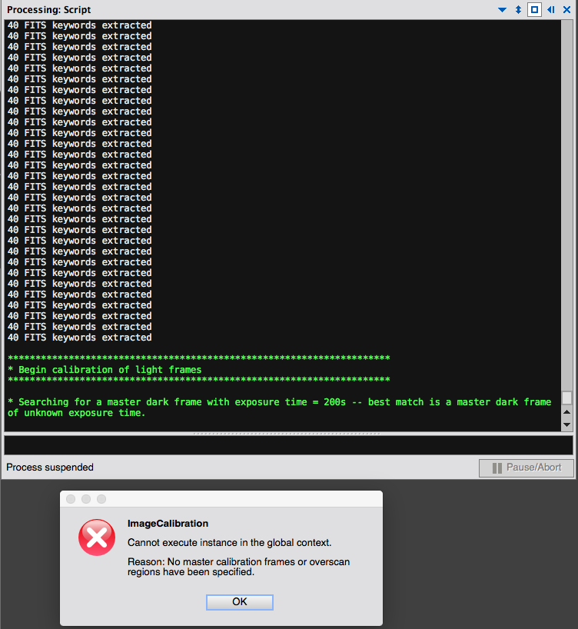The image size is (578, 629).
Task: Click the 'ImageCalibration' dialog heading
Action: (168, 524)
